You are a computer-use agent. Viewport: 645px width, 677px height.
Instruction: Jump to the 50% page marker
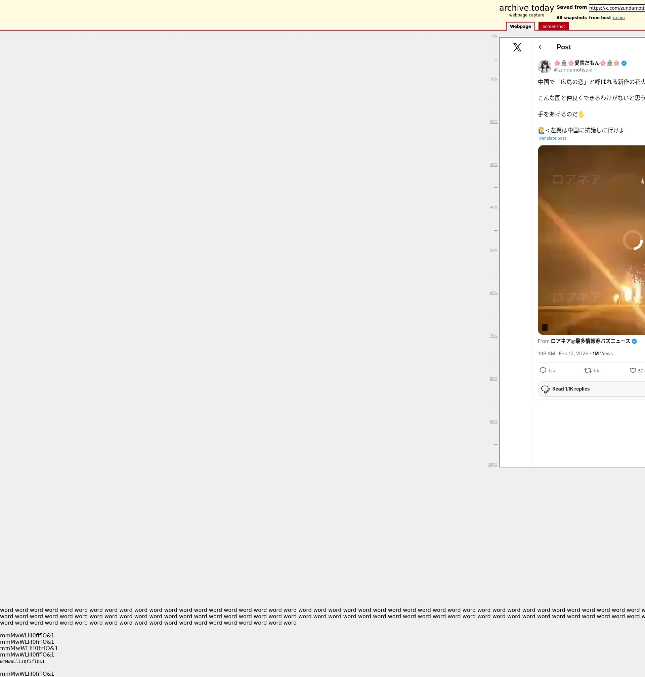[493, 250]
